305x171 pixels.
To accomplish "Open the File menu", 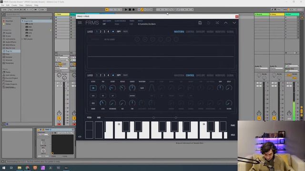I will point(2,5).
